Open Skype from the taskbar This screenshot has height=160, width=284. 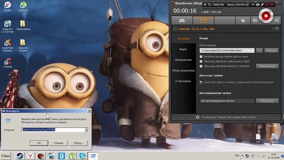pyautogui.click(x=83, y=156)
